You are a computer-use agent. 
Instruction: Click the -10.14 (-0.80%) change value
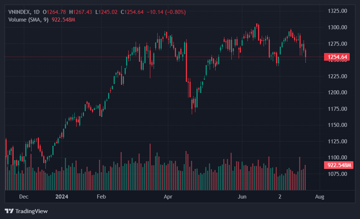[166, 12]
